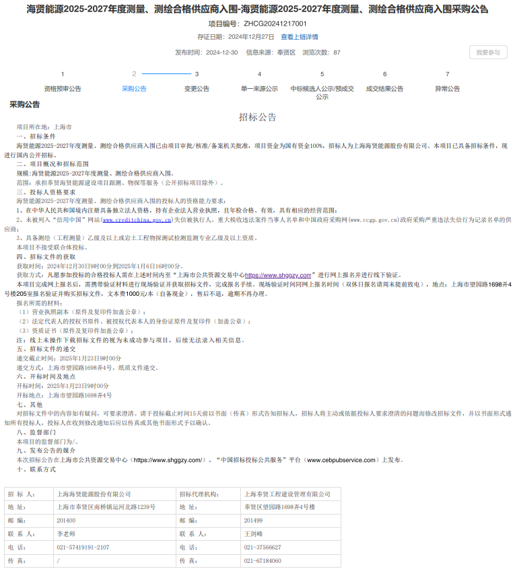
Task: Select 中标候选人公示/预成交公示 step
Action: pyautogui.click(x=322, y=93)
